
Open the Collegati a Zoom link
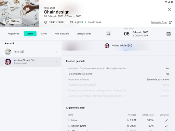(x=159, y=23)
